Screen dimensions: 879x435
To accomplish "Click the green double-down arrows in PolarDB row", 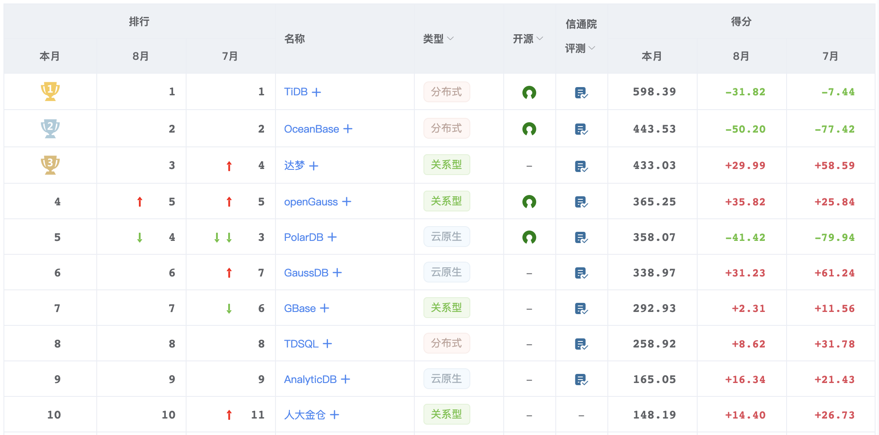I will (x=223, y=237).
